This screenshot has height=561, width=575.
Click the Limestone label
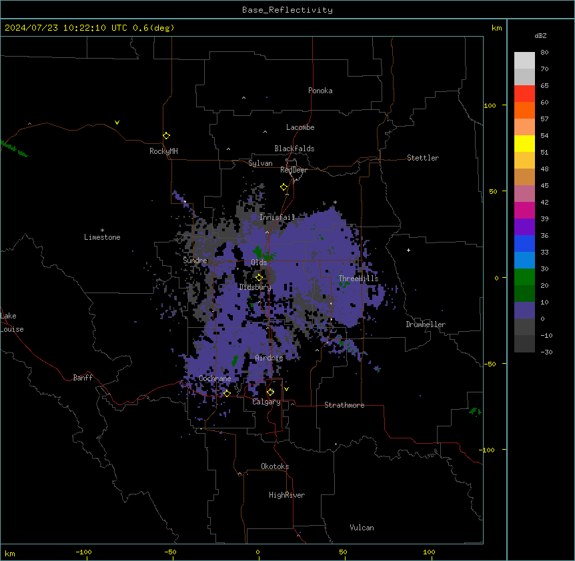[102, 237]
